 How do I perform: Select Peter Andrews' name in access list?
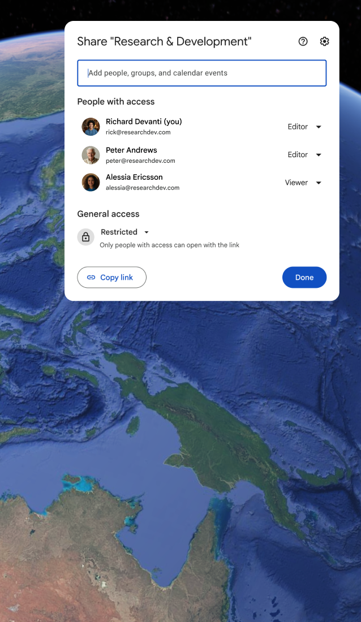(131, 150)
